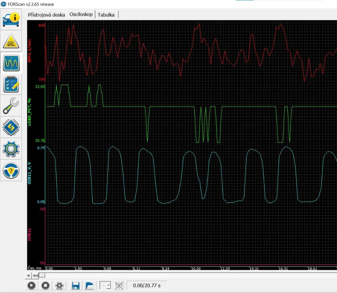Screen dimensions: 337x293
Task: Open the vehicle information section
Action: [x=11, y=19]
